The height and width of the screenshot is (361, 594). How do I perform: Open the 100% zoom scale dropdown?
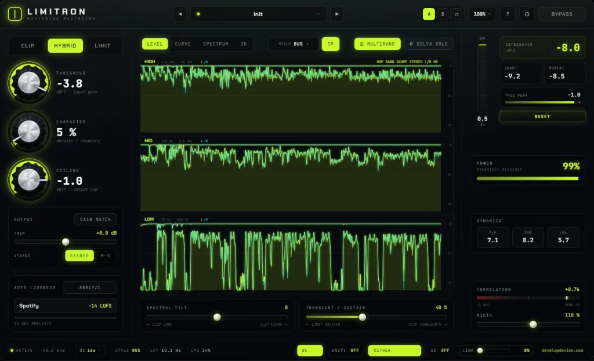[x=482, y=14]
